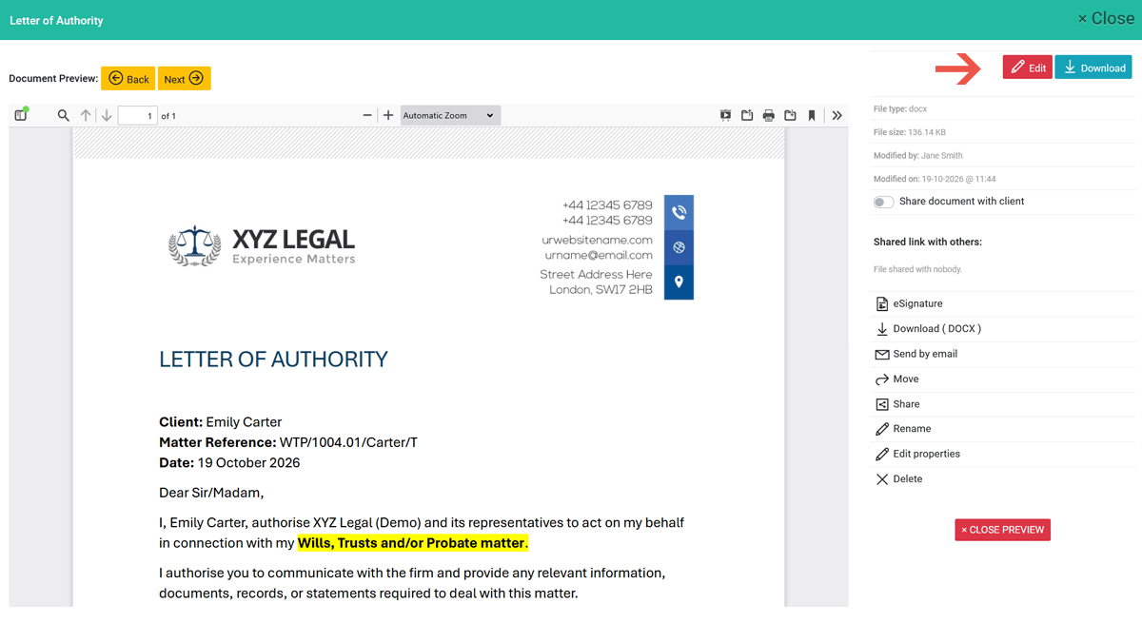Click the blue Download button
The height and width of the screenshot is (642, 1142).
coord(1093,68)
